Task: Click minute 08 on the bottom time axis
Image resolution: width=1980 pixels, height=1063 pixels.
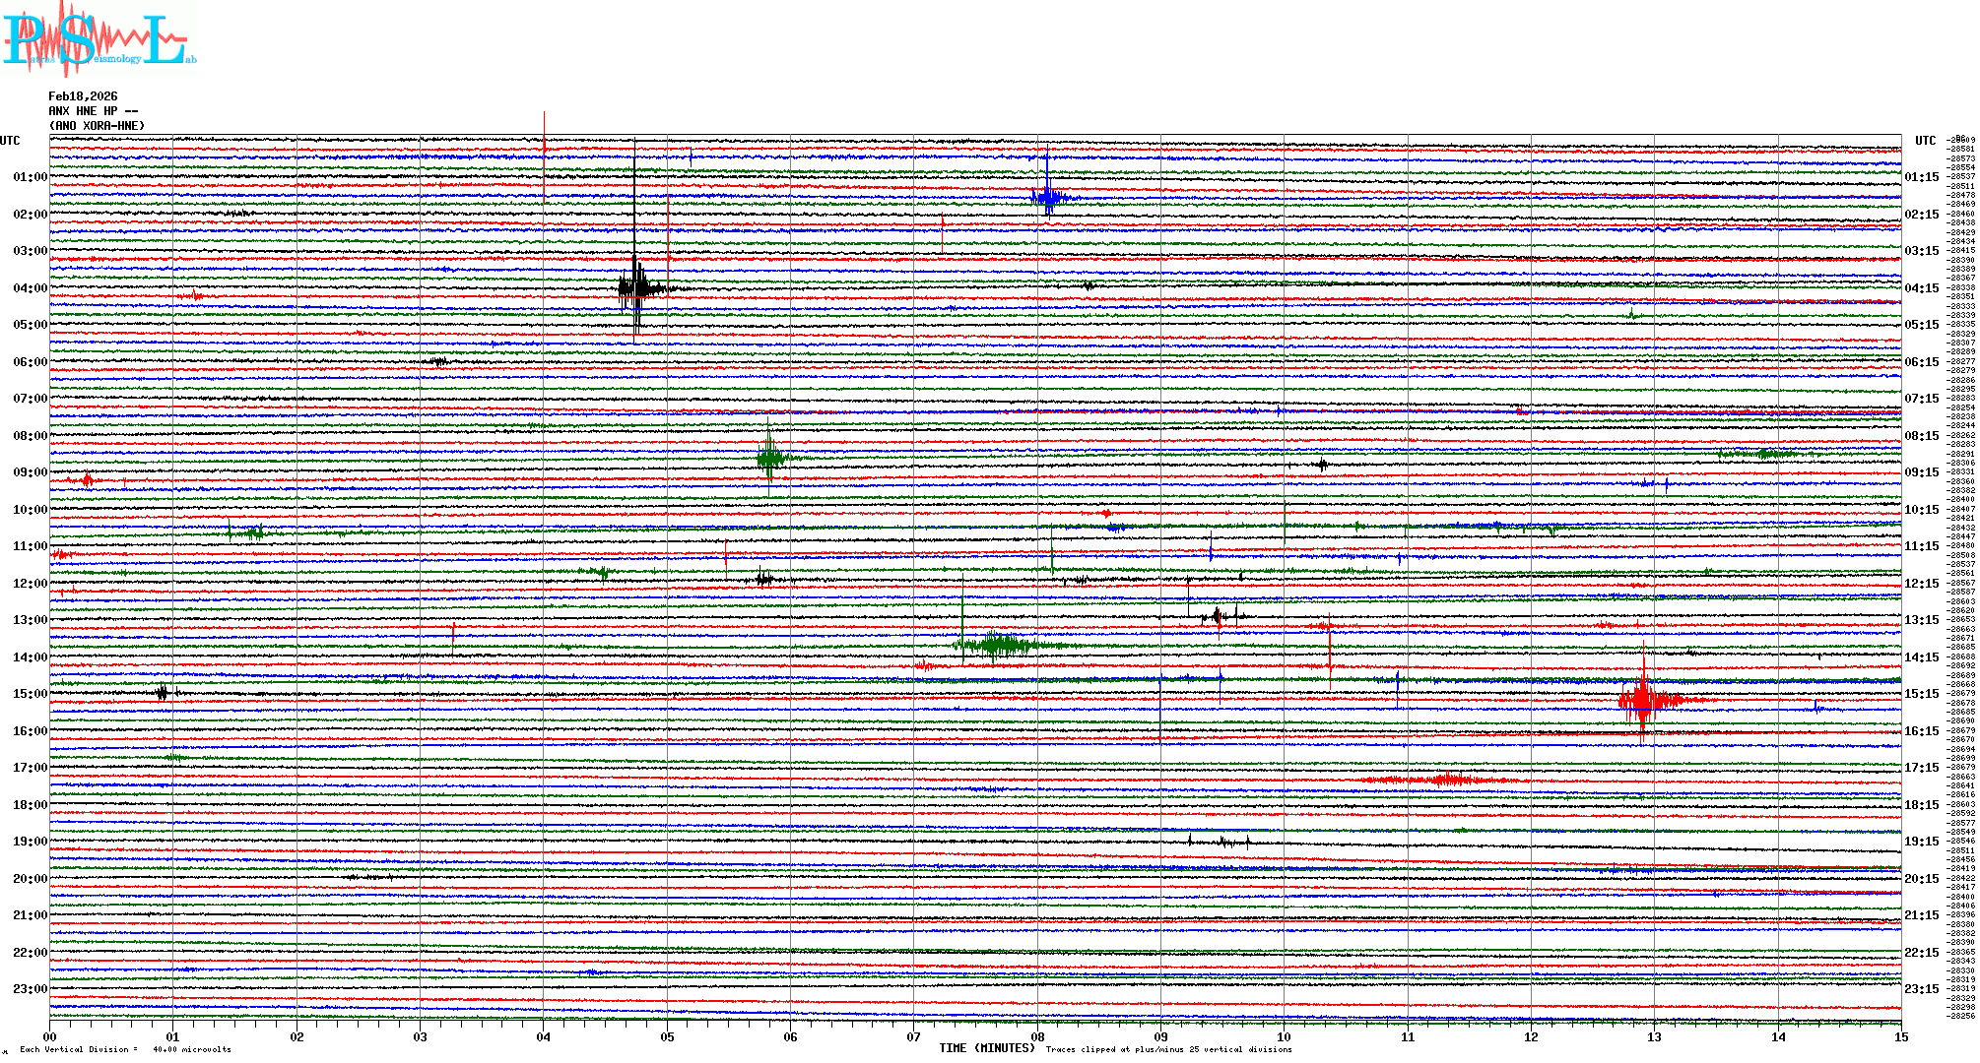Action: click(x=1037, y=1036)
